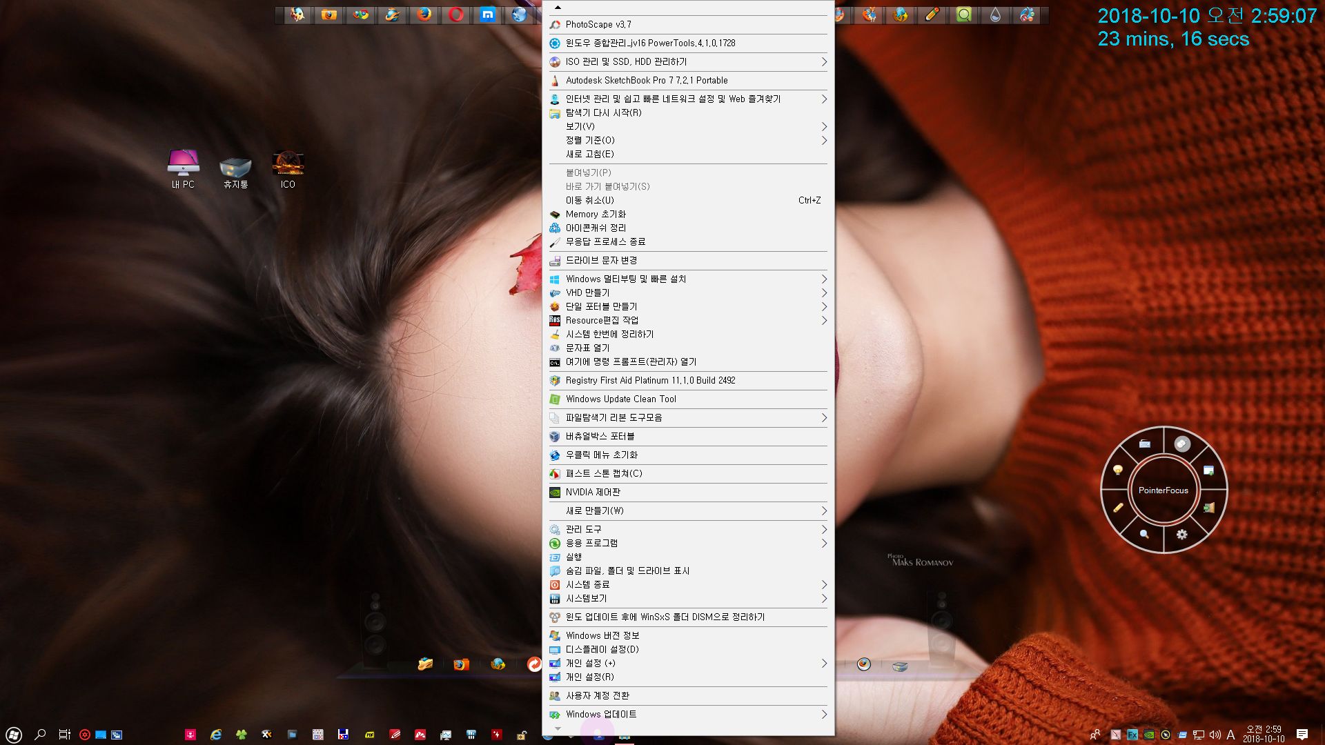The width and height of the screenshot is (1325, 745).
Task: Click the Chrome icon in the top dock
Action: (361, 14)
